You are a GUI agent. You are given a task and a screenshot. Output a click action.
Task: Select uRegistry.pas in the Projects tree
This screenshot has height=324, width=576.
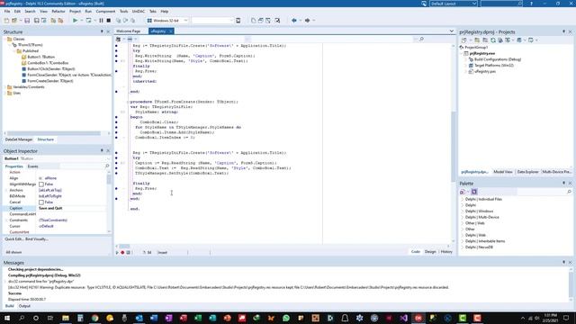coord(485,71)
